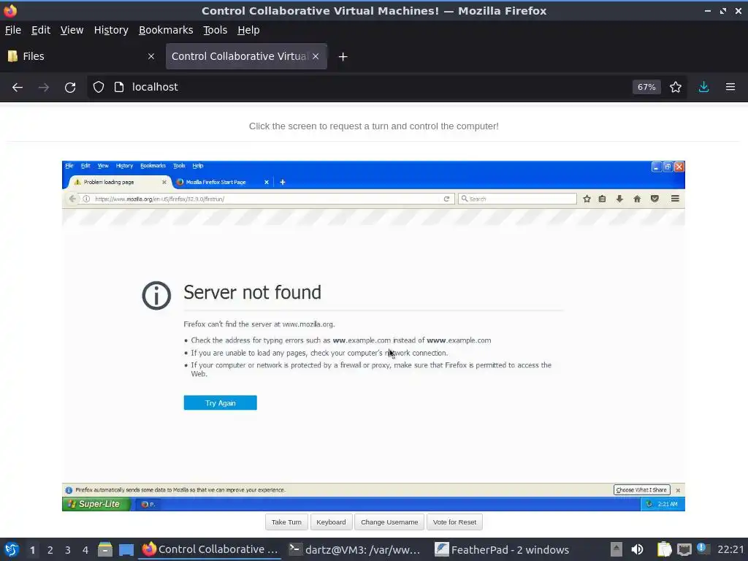Click the VM site info icon
Screen dimensions: 748x561
(x=86, y=199)
